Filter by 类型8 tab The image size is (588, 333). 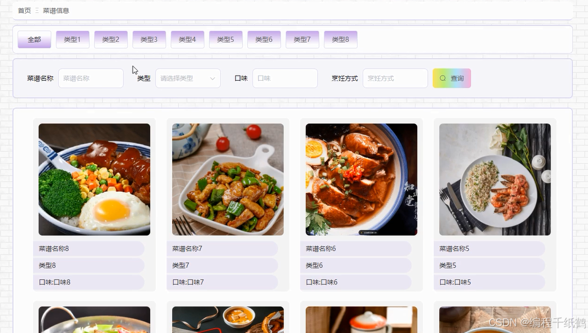pos(340,40)
